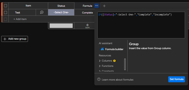The width and height of the screenshot is (189, 90).
Task: Click the Formula sum summary cell
Action: [87, 26]
